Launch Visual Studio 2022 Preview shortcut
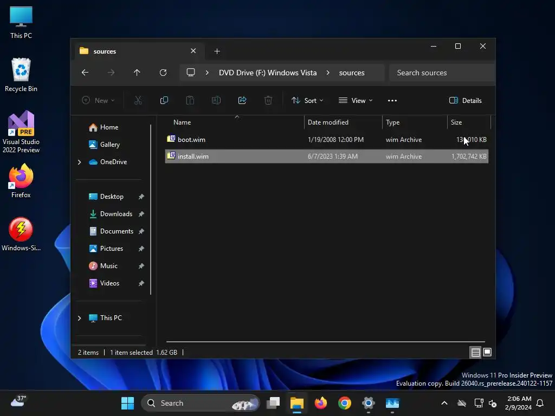The height and width of the screenshot is (416, 555). [x=21, y=132]
